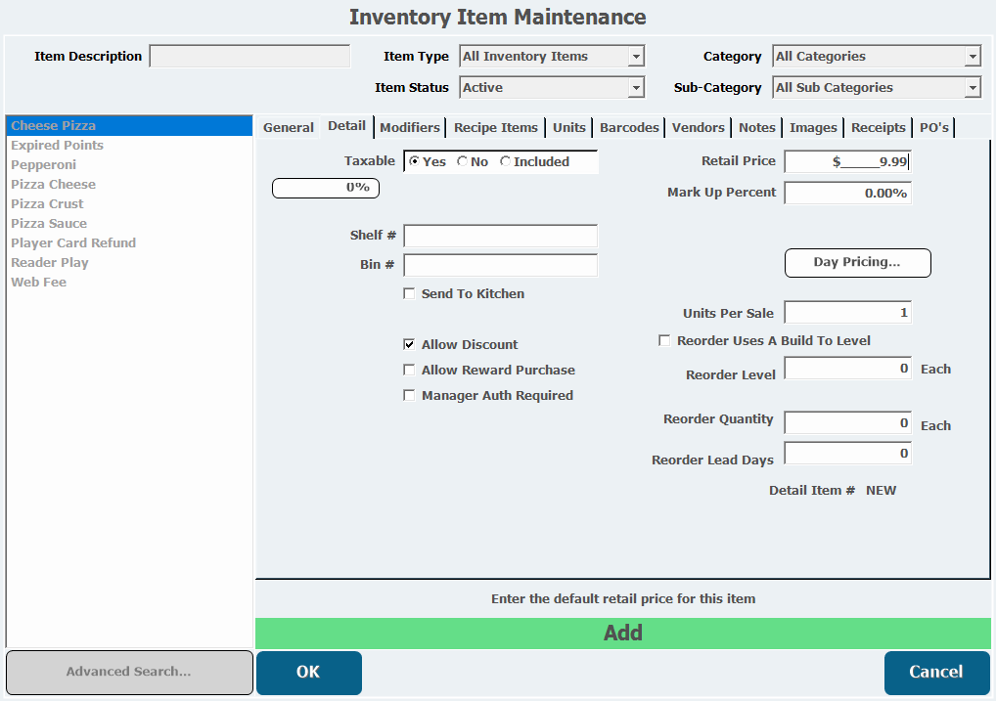Enable the Send To Kitchen checkbox
Image resolution: width=996 pixels, height=701 pixels.
pos(409,294)
